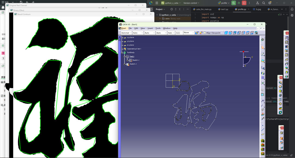The width and height of the screenshot is (295, 158).
Task: Click Select Opened File crosshair in Project panel
Action: click(x=172, y=9)
